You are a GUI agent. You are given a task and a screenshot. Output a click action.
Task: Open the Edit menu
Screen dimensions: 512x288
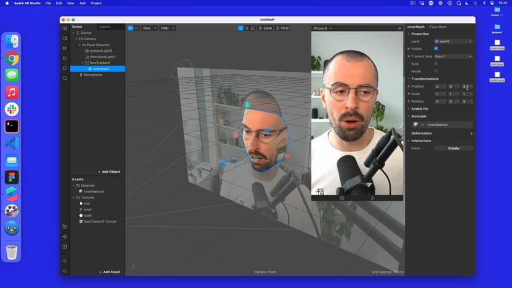point(59,3)
